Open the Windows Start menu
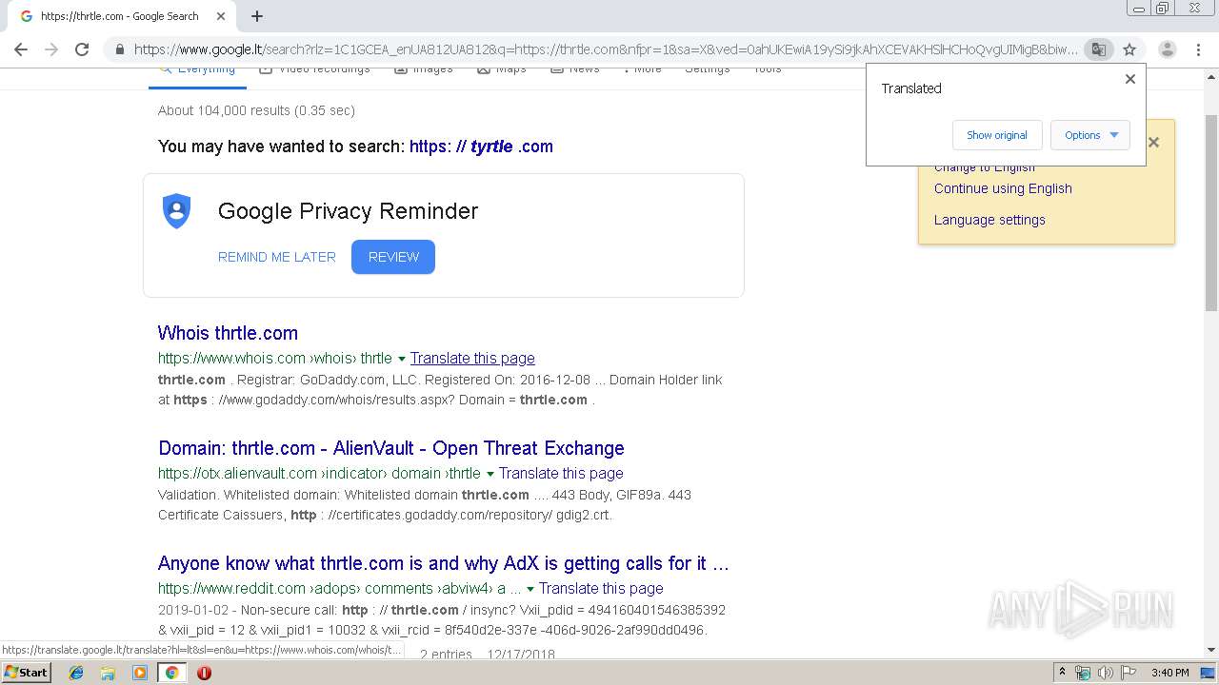The height and width of the screenshot is (685, 1219). click(x=26, y=673)
